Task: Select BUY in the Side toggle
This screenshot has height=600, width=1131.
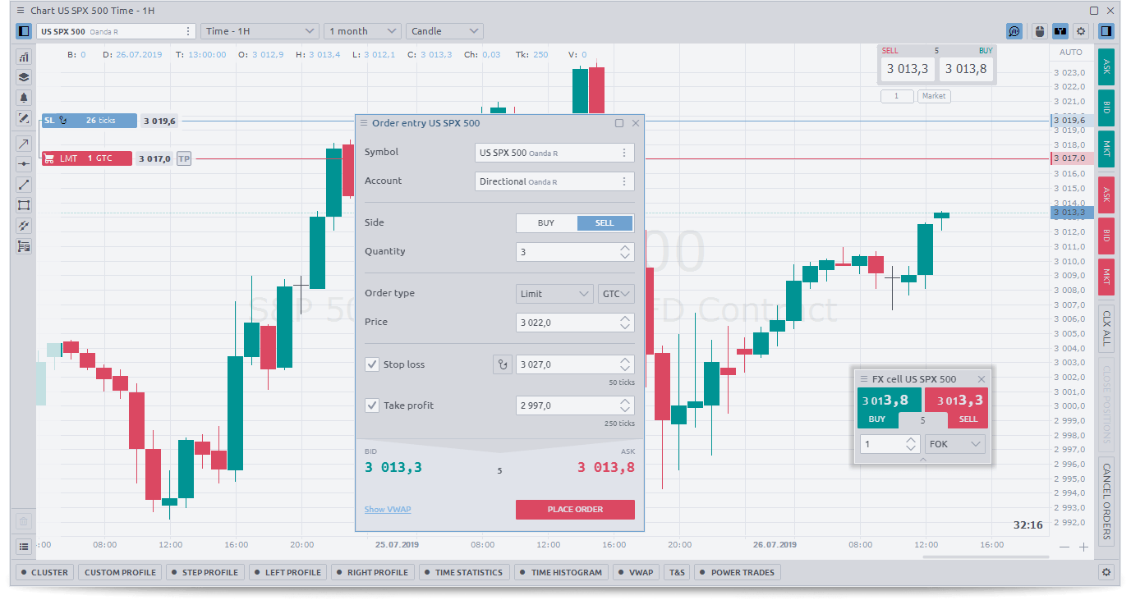Action: coord(546,223)
